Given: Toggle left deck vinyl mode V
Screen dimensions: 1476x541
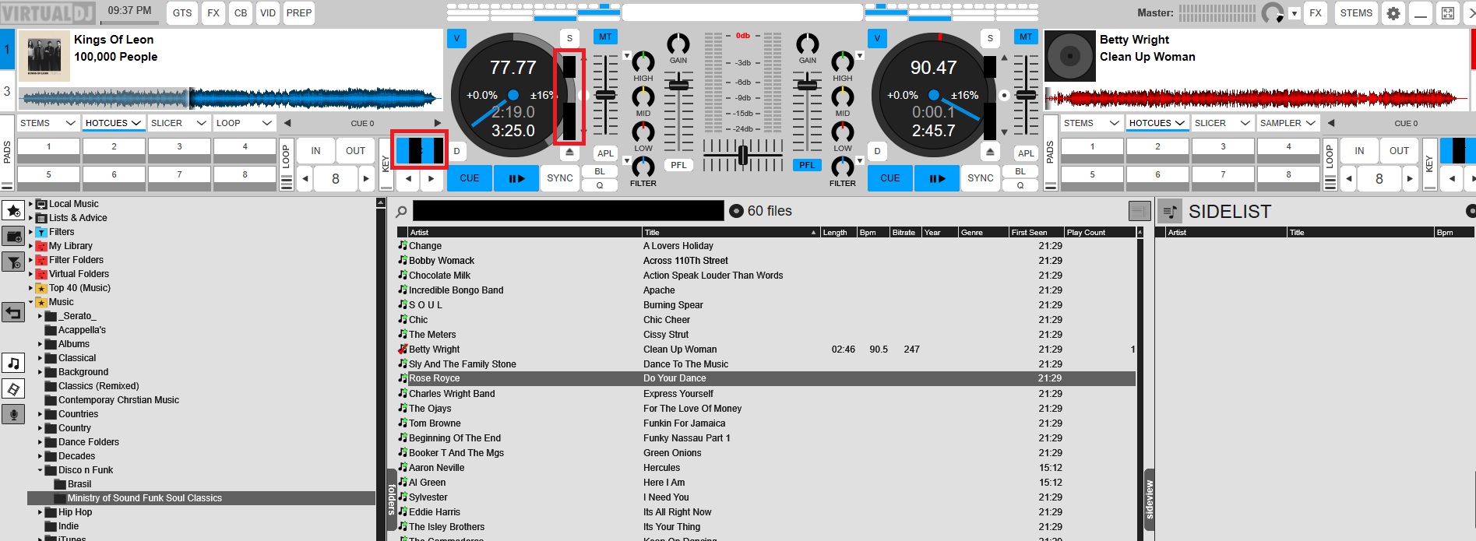Looking at the screenshot, I should (456, 38).
